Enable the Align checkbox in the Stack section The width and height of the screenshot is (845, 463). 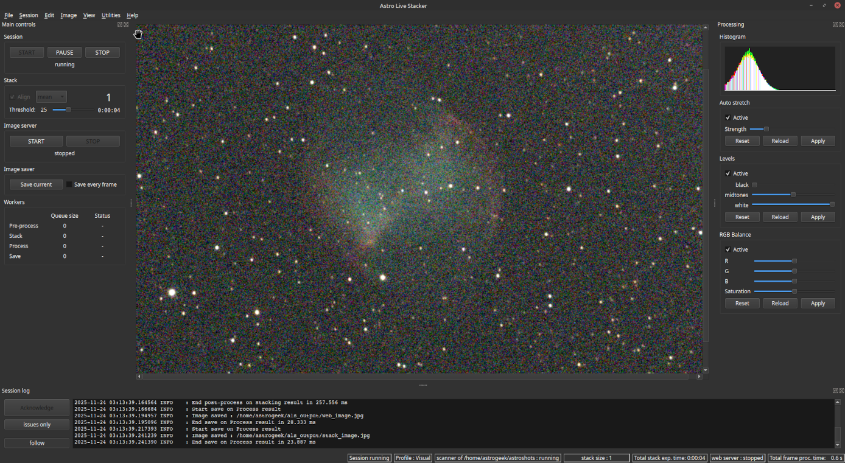12,97
